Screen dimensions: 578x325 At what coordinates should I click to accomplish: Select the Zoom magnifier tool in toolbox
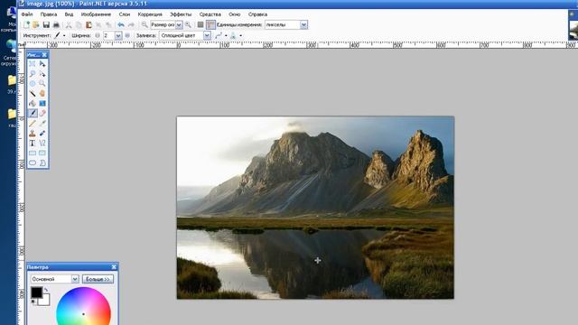[42, 84]
